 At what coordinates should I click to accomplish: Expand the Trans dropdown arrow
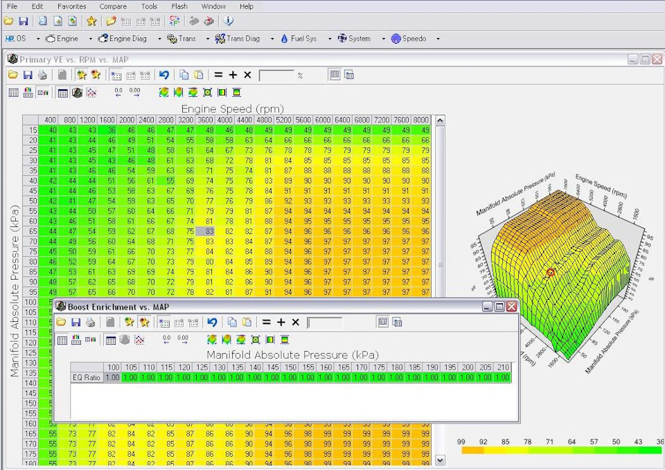coord(207,39)
